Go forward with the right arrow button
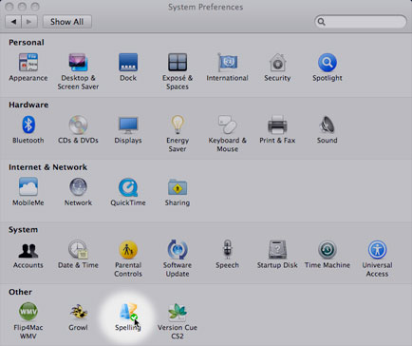412x346 pixels. tap(29, 22)
